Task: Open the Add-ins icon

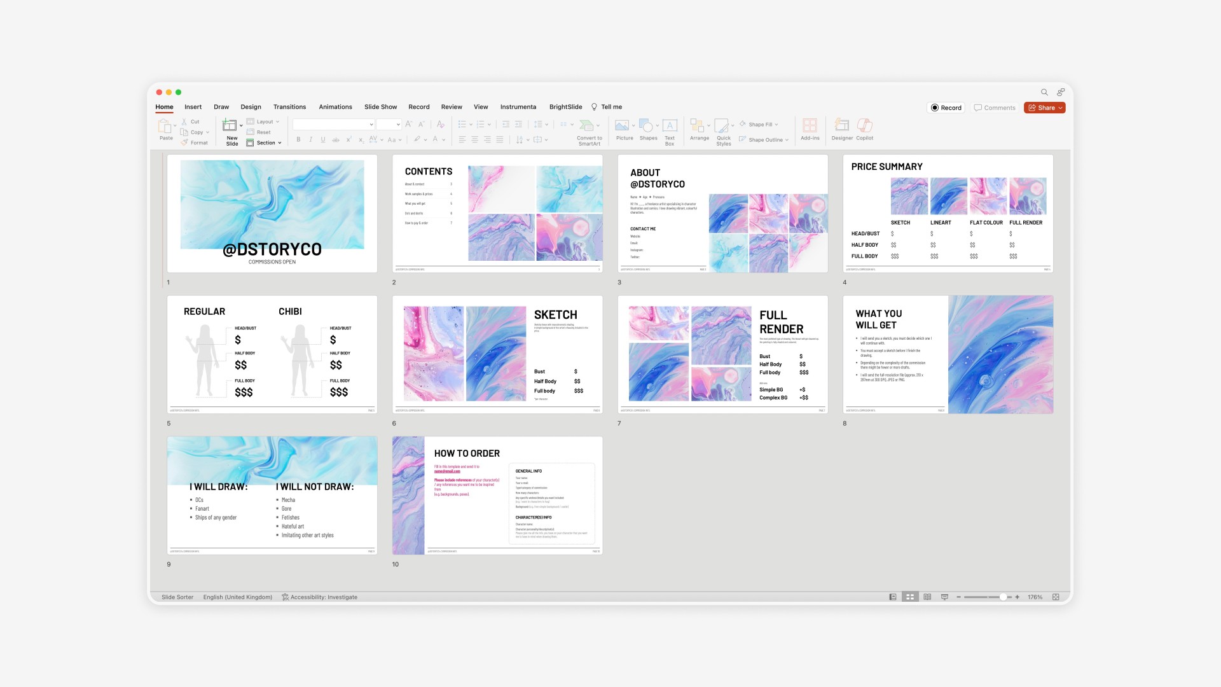Action: pos(810,125)
